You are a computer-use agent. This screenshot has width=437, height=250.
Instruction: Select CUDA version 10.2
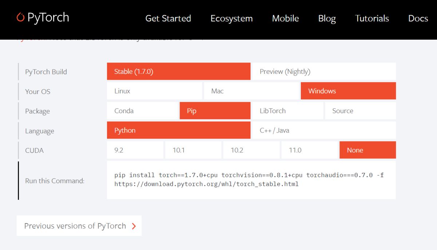pyautogui.click(x=251, y=150)
